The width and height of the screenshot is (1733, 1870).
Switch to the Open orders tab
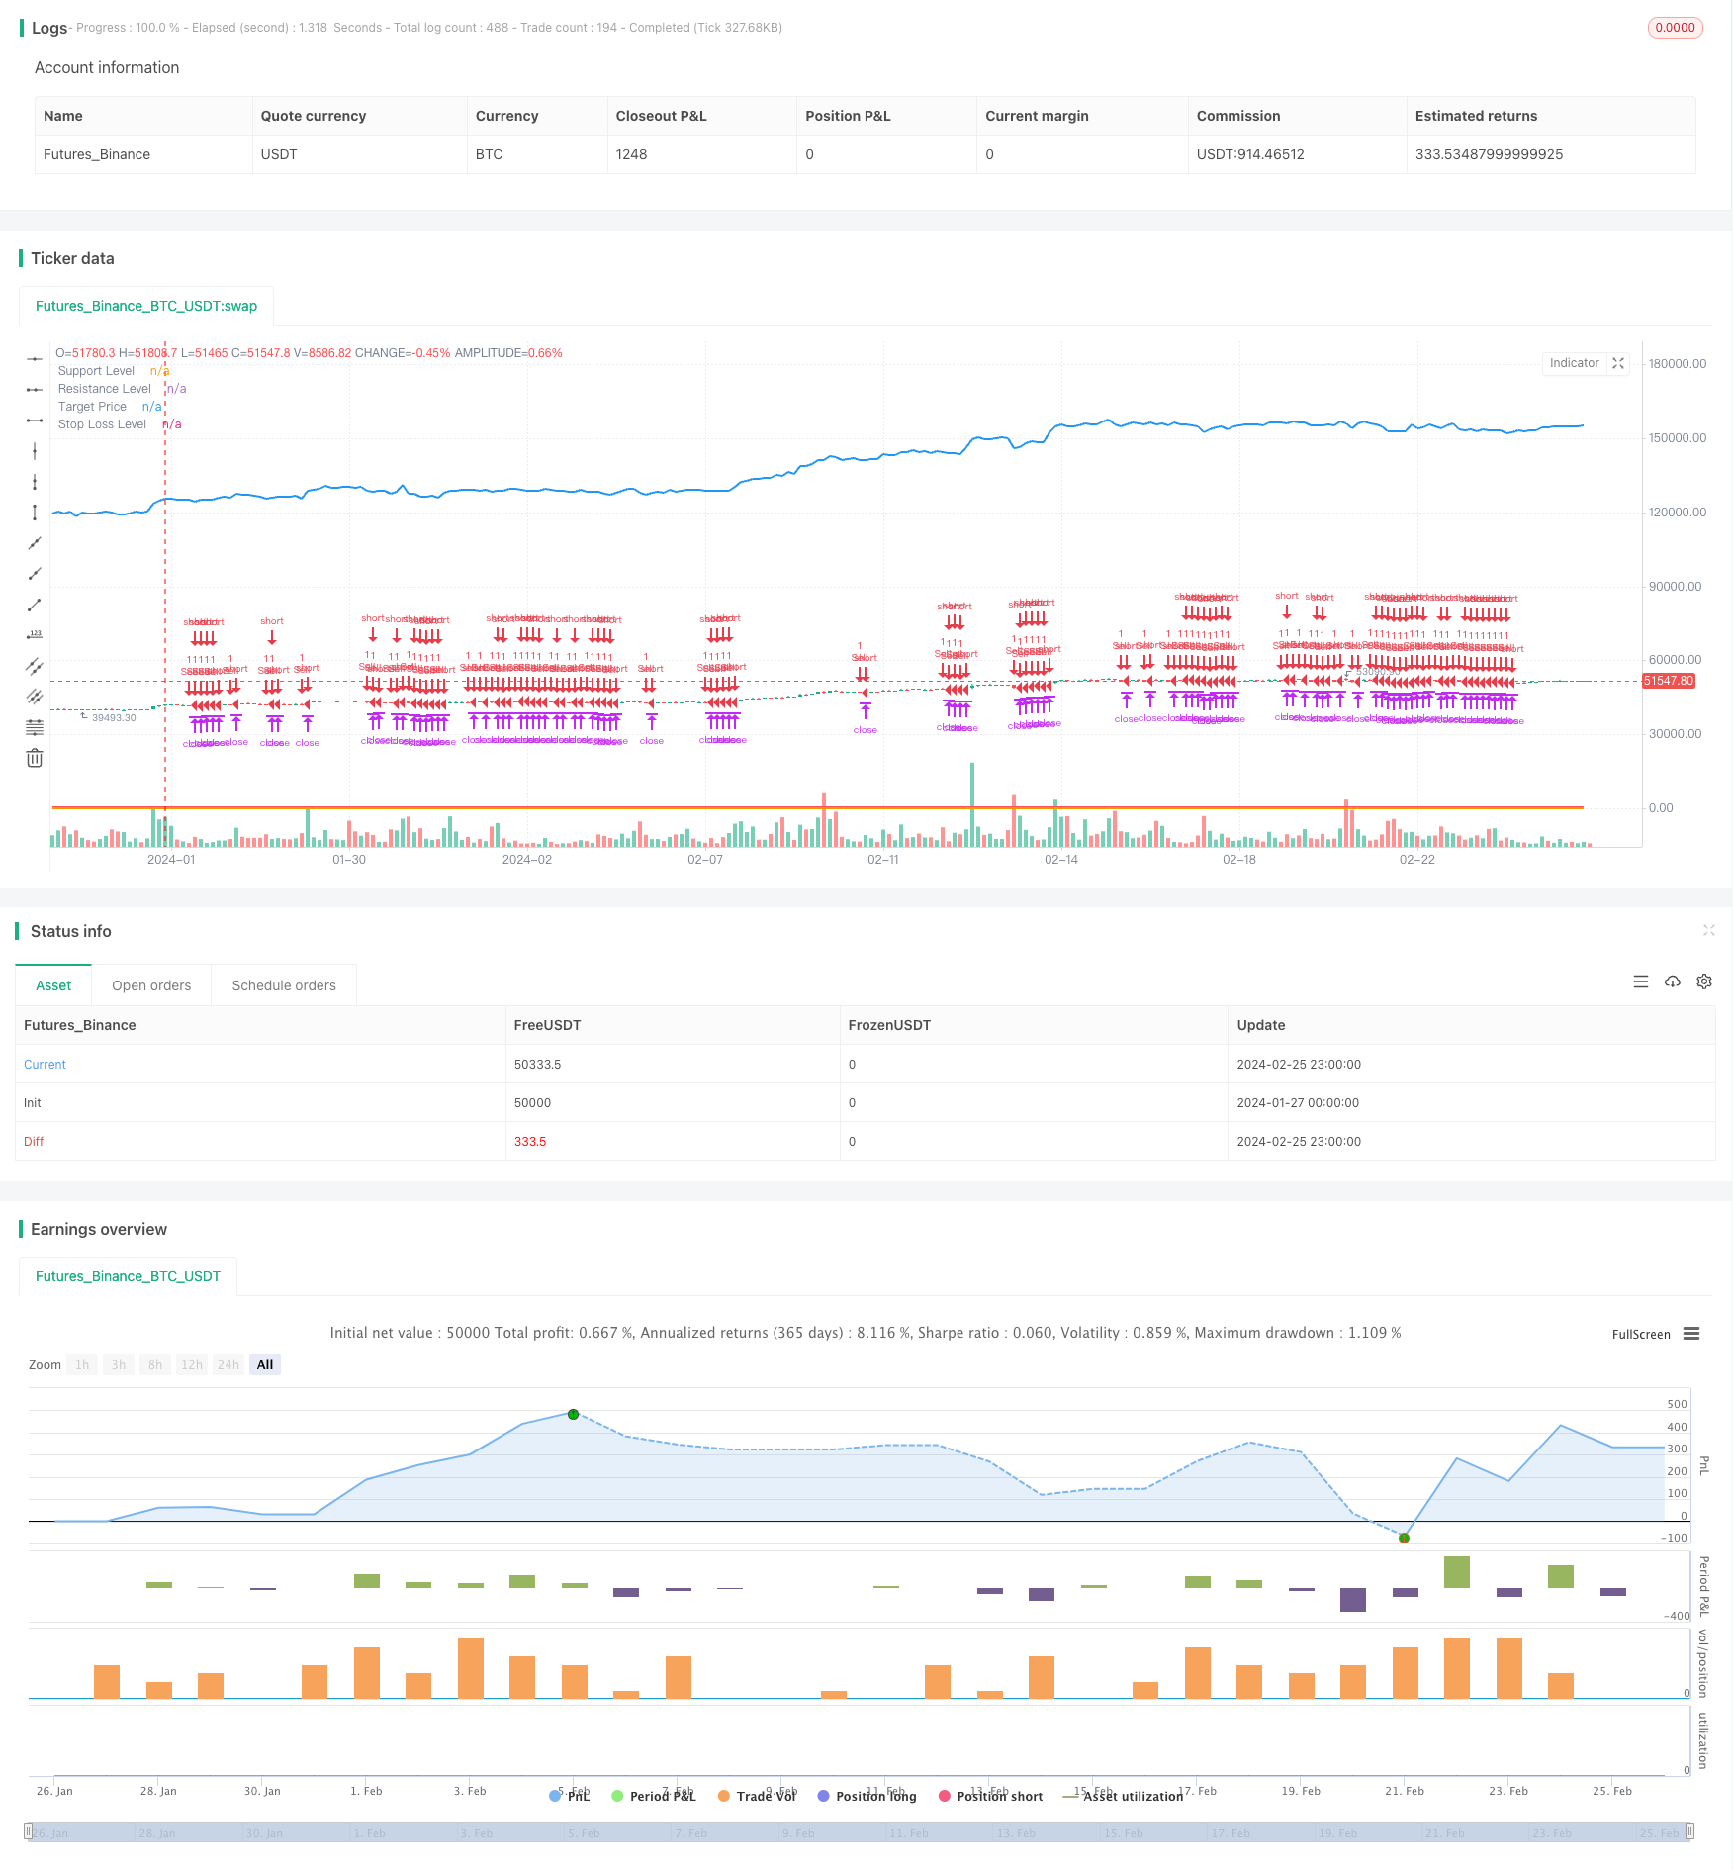[151, 985]
